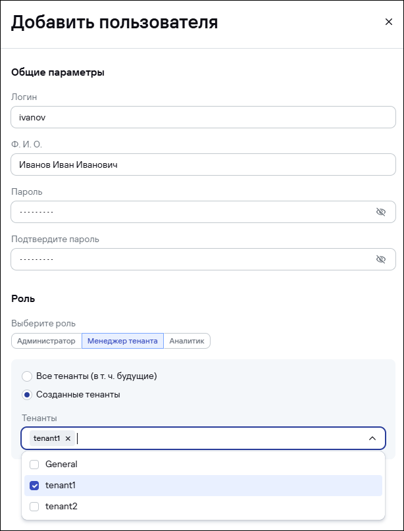The image size is (404, 531).
Task: Choose the Менеджер тенанта role
Action: (122, 341)
